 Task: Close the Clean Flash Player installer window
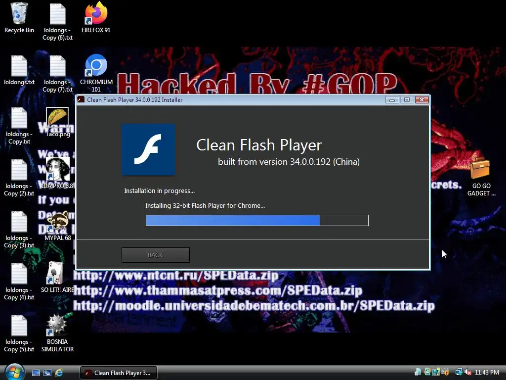(422, 100)
